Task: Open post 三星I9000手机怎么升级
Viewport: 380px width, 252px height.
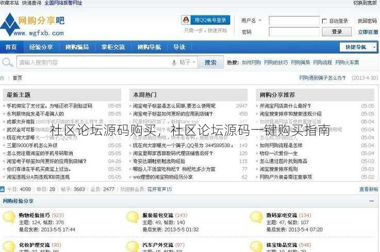Action: 32,146
